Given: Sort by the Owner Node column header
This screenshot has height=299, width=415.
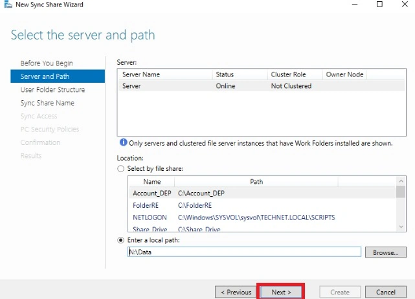Looking at the screenshot, I should (344, 74).
